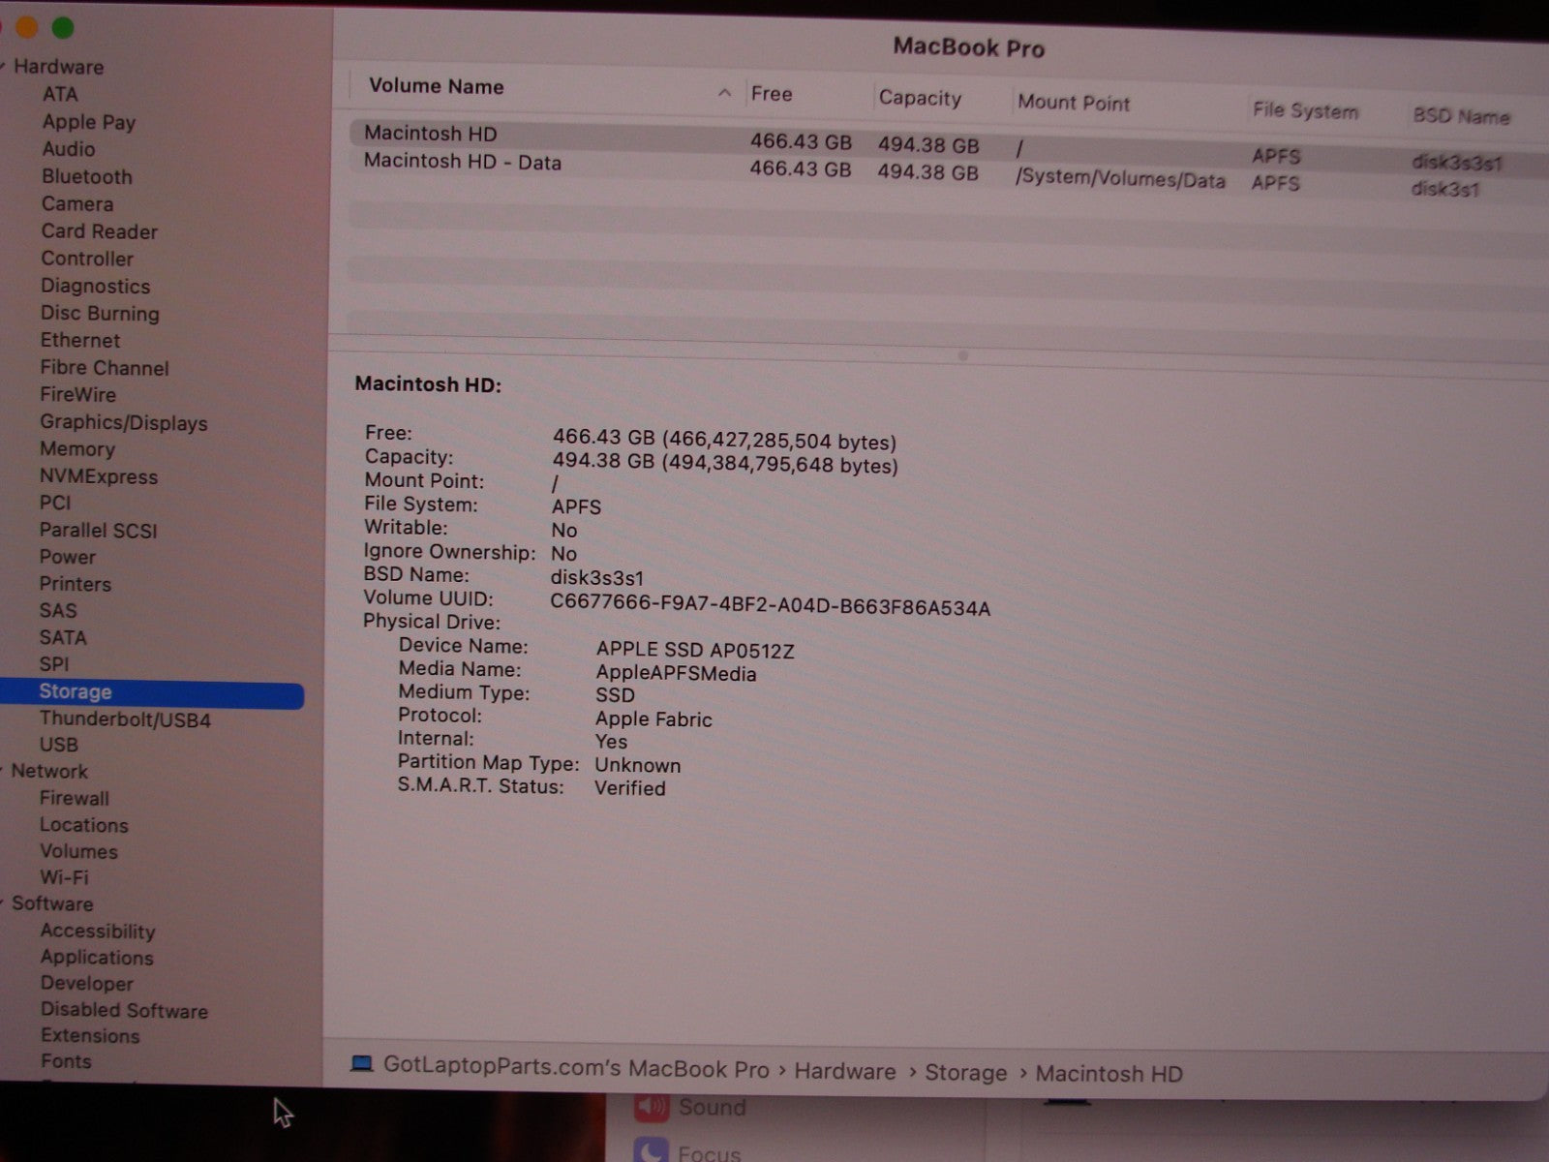Select the Macintosh HD - Data volume row
The width and height of the screenshot is (1549, 1162).
pyautogui.click(x=463, y=163)
